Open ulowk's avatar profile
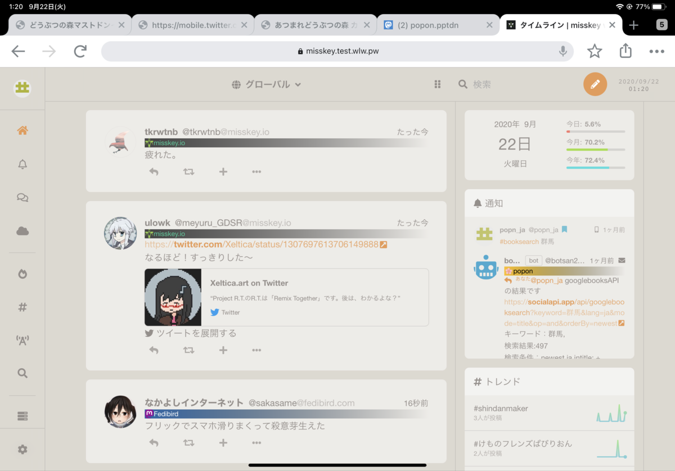Image resolution: width=675 pixels, height=471 pixels. click(120, 233)
